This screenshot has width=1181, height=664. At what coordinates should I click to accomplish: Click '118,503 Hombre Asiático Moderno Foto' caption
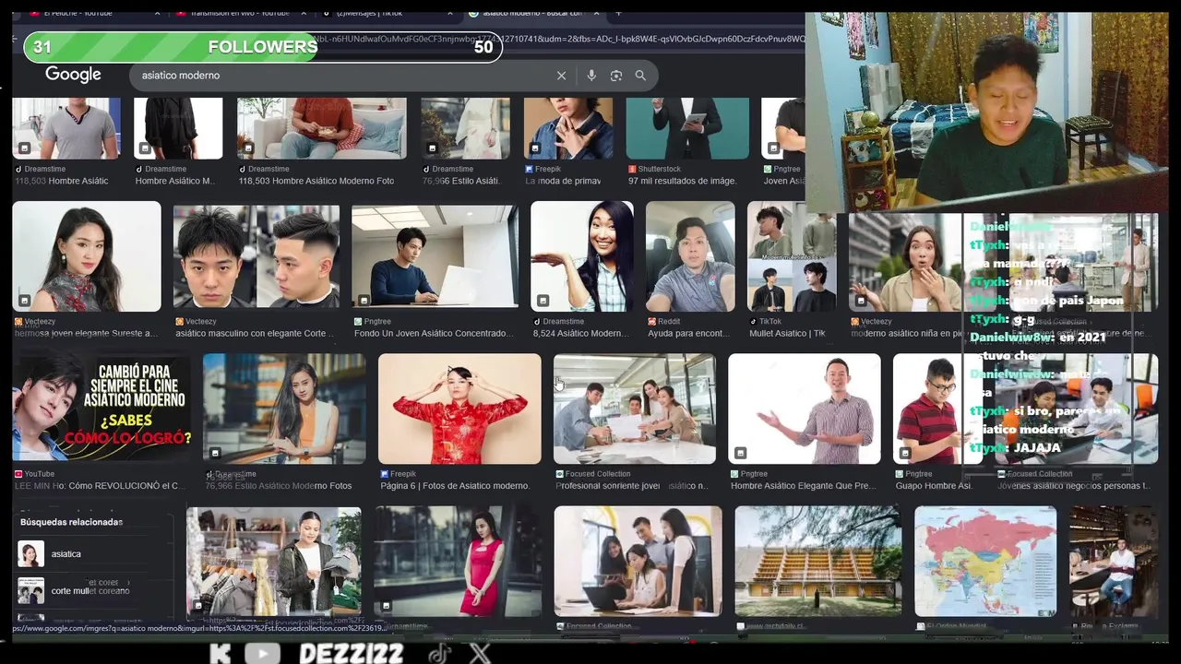[316, 181]
